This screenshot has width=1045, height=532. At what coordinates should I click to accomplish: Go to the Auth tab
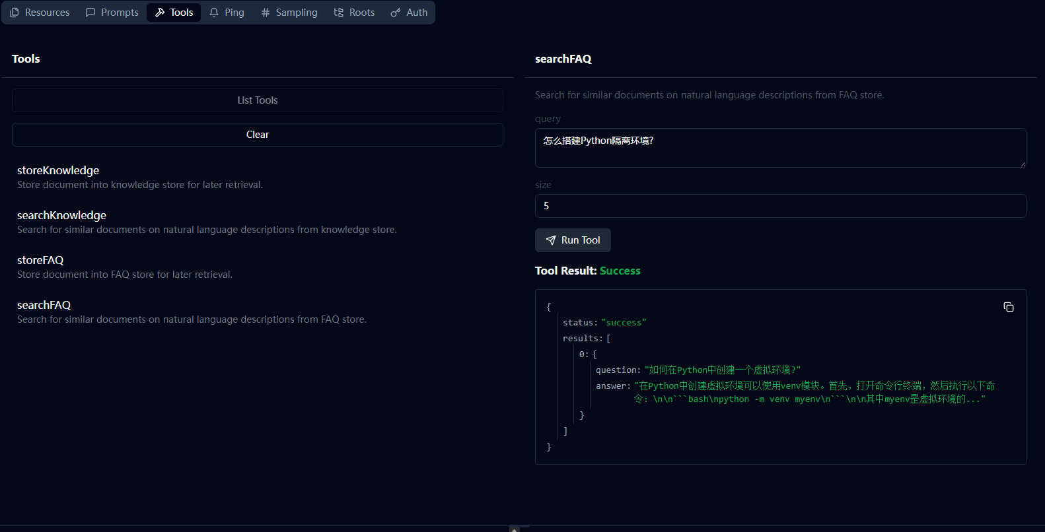coord(409,13)
